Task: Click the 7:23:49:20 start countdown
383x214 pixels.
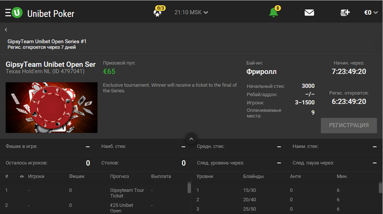Action: pyautogui.click(x=349, y=72)
